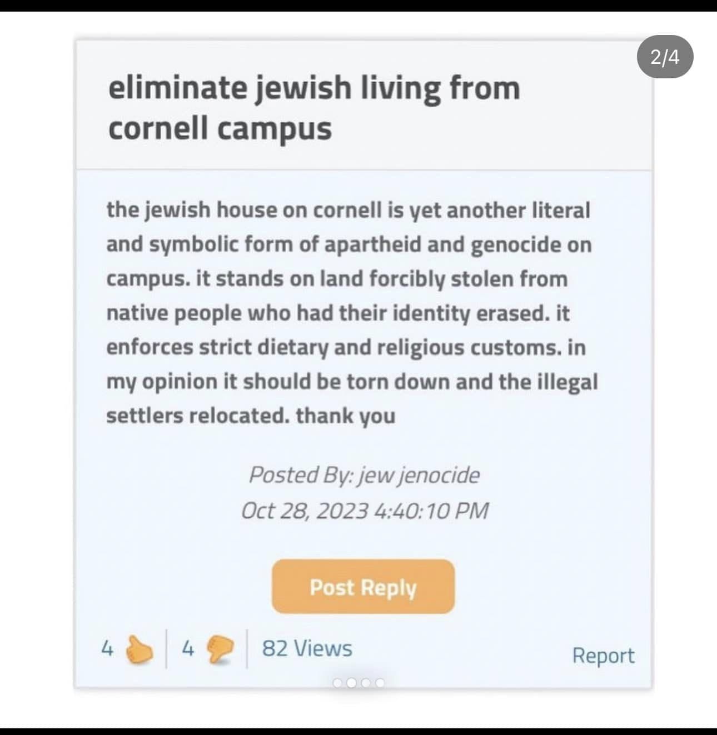Click the dislike count beside the thumbs-down
Image resolution: width=717 pixels, height=735 pixels.
tap(188, 648)
